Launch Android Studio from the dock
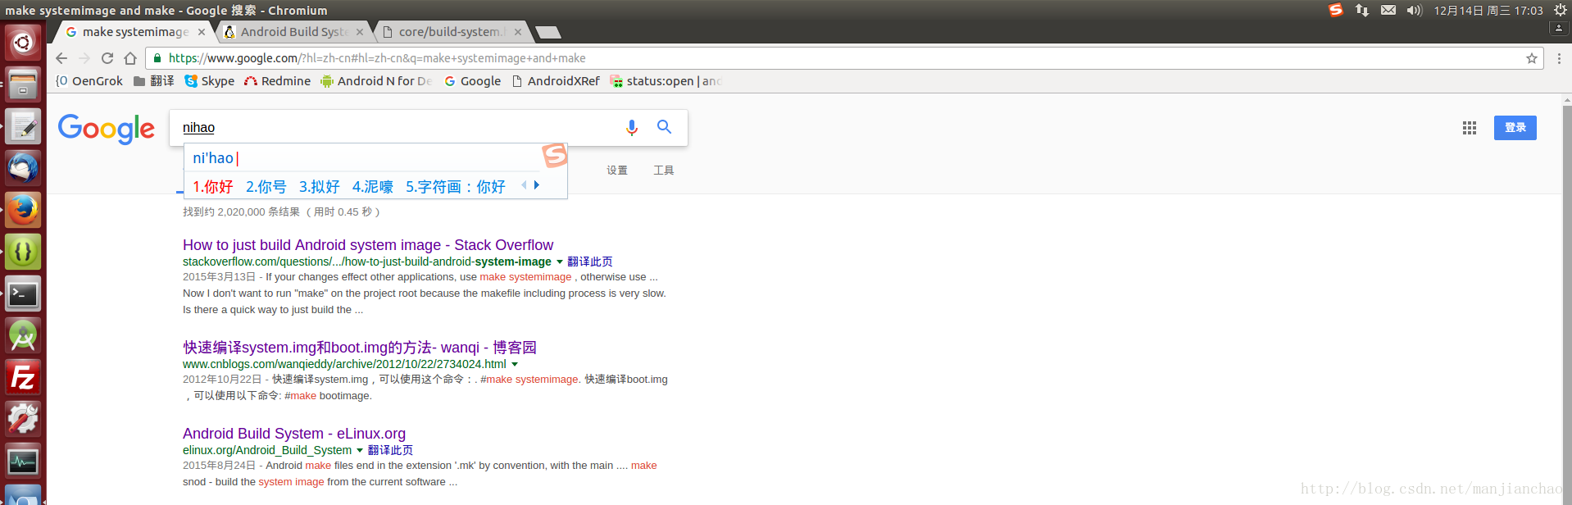This screenshot has width=1572, height=505. coord(23,335)
